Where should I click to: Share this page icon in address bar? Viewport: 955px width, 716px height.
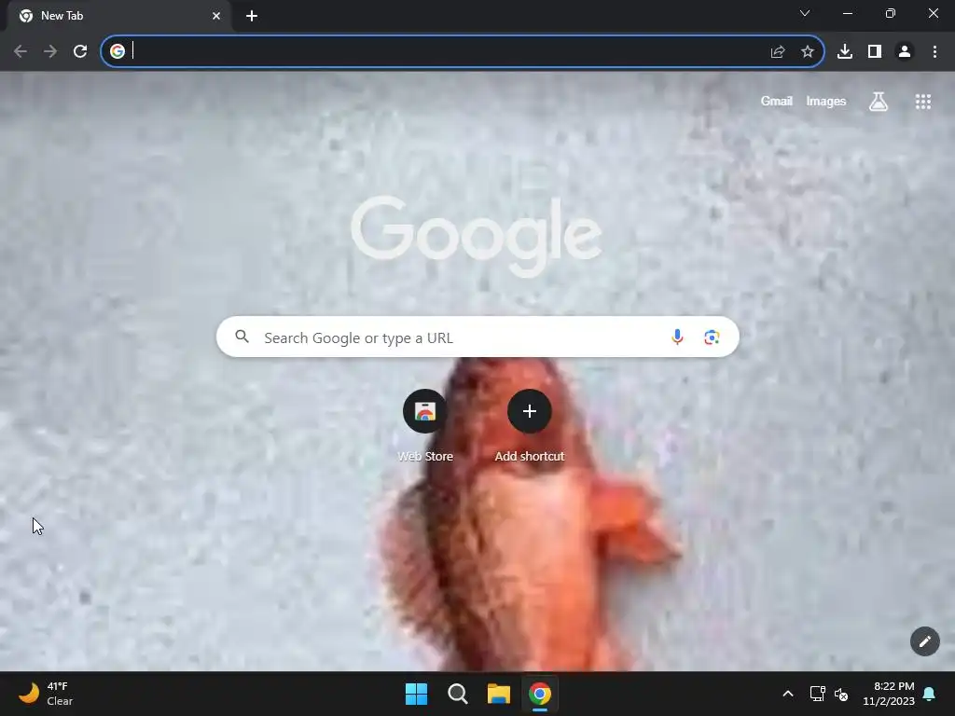(777, 52)
